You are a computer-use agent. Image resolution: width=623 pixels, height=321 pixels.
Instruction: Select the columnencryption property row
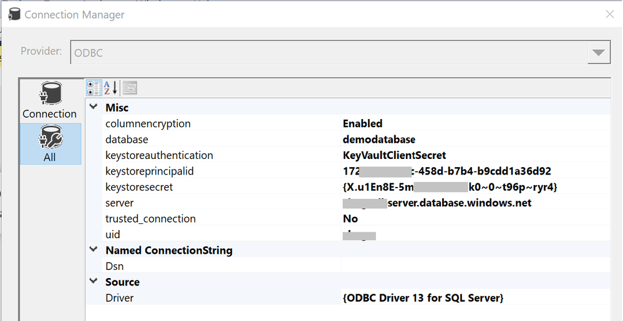(148, 123)
